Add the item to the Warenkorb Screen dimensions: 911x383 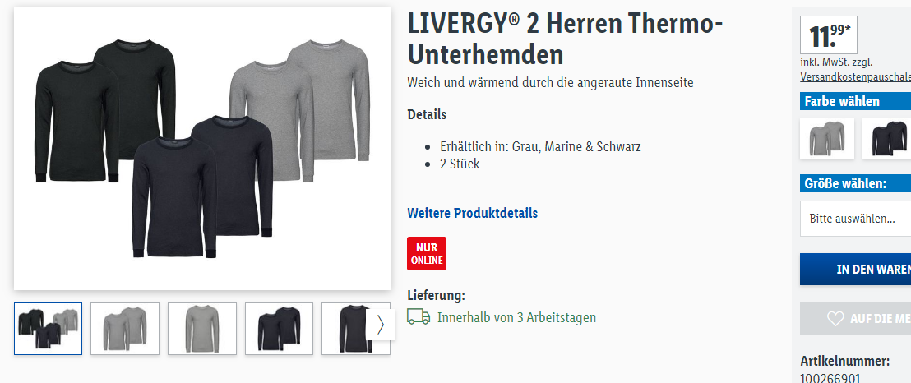pos(855,269)
